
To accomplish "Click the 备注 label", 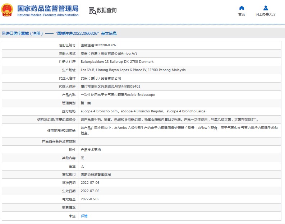I will [72, 166].
